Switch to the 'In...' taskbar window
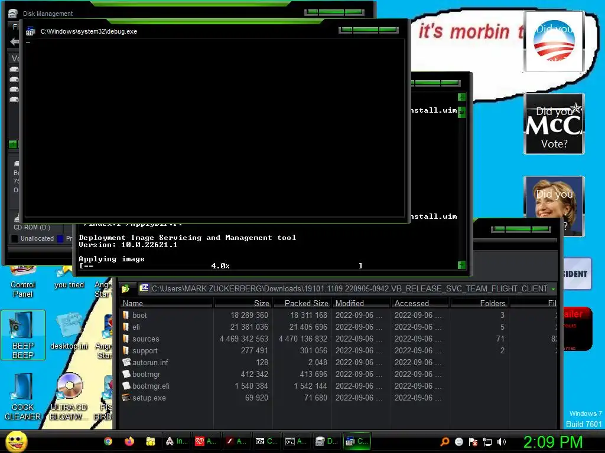 point(176,441)
